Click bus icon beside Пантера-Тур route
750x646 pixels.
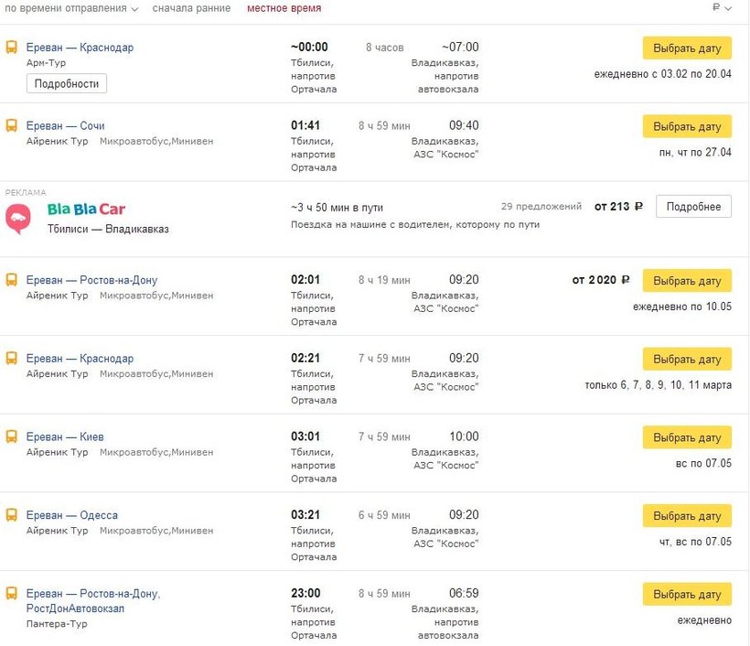click(x=11, y=594)
